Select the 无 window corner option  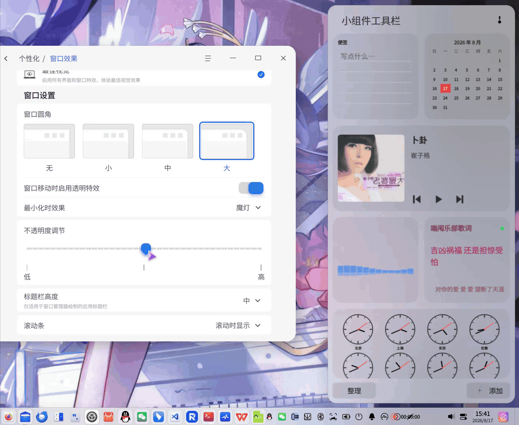[x=49, y=141]
